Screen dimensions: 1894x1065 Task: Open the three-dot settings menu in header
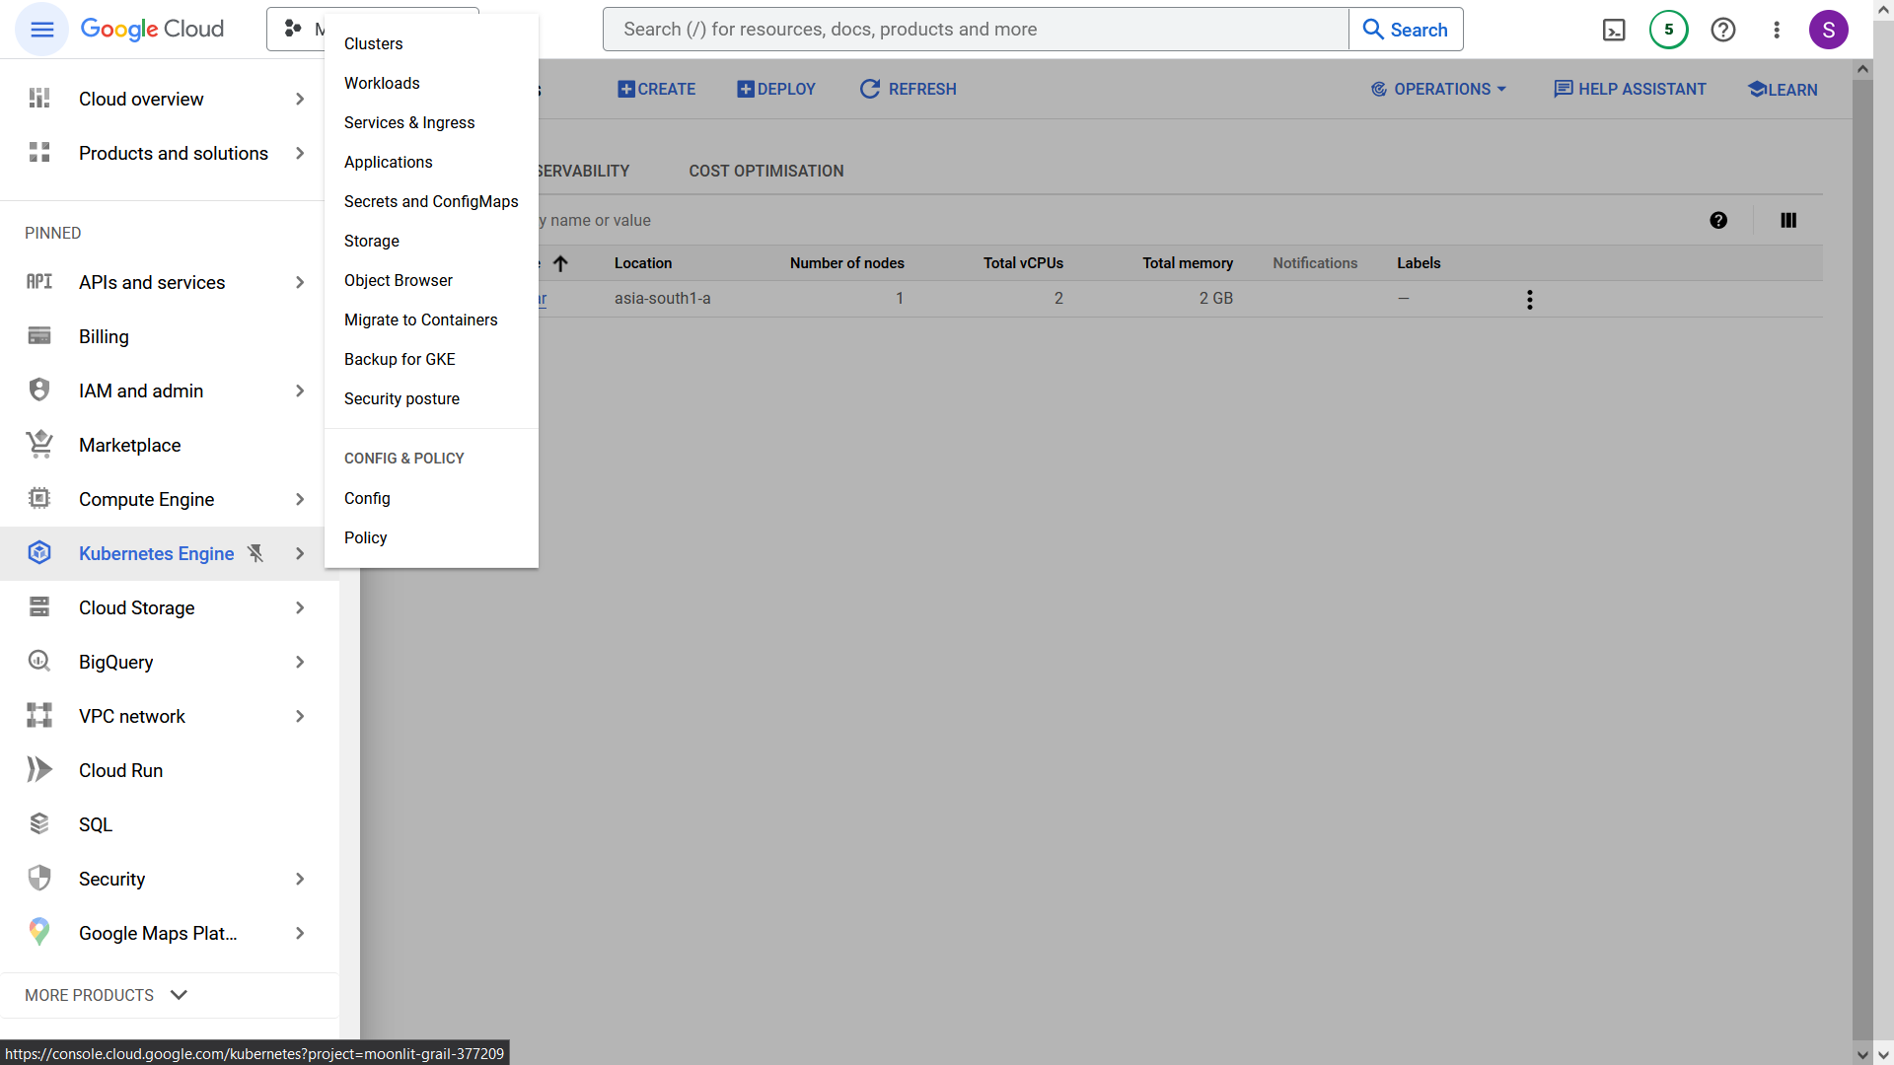point(1777,30)
